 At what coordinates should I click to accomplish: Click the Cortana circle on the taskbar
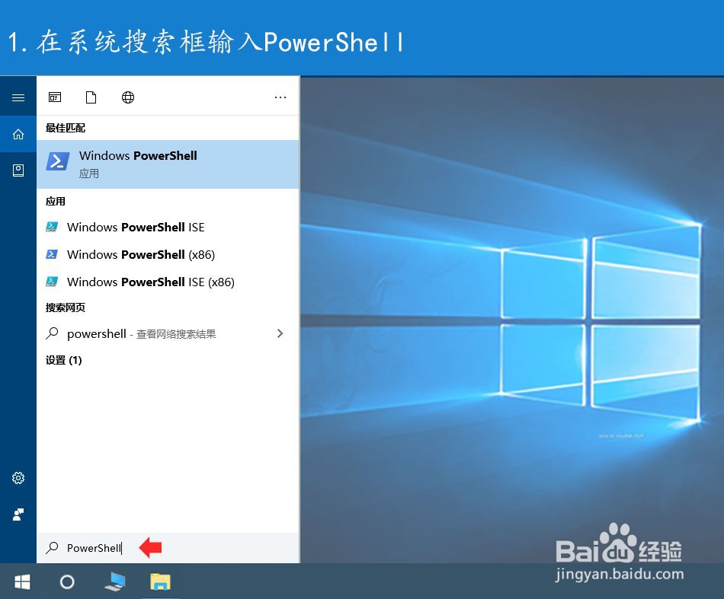(x=67, y=581)
